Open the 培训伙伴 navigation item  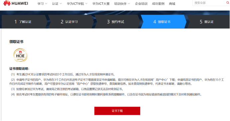[x=120, y=4]
